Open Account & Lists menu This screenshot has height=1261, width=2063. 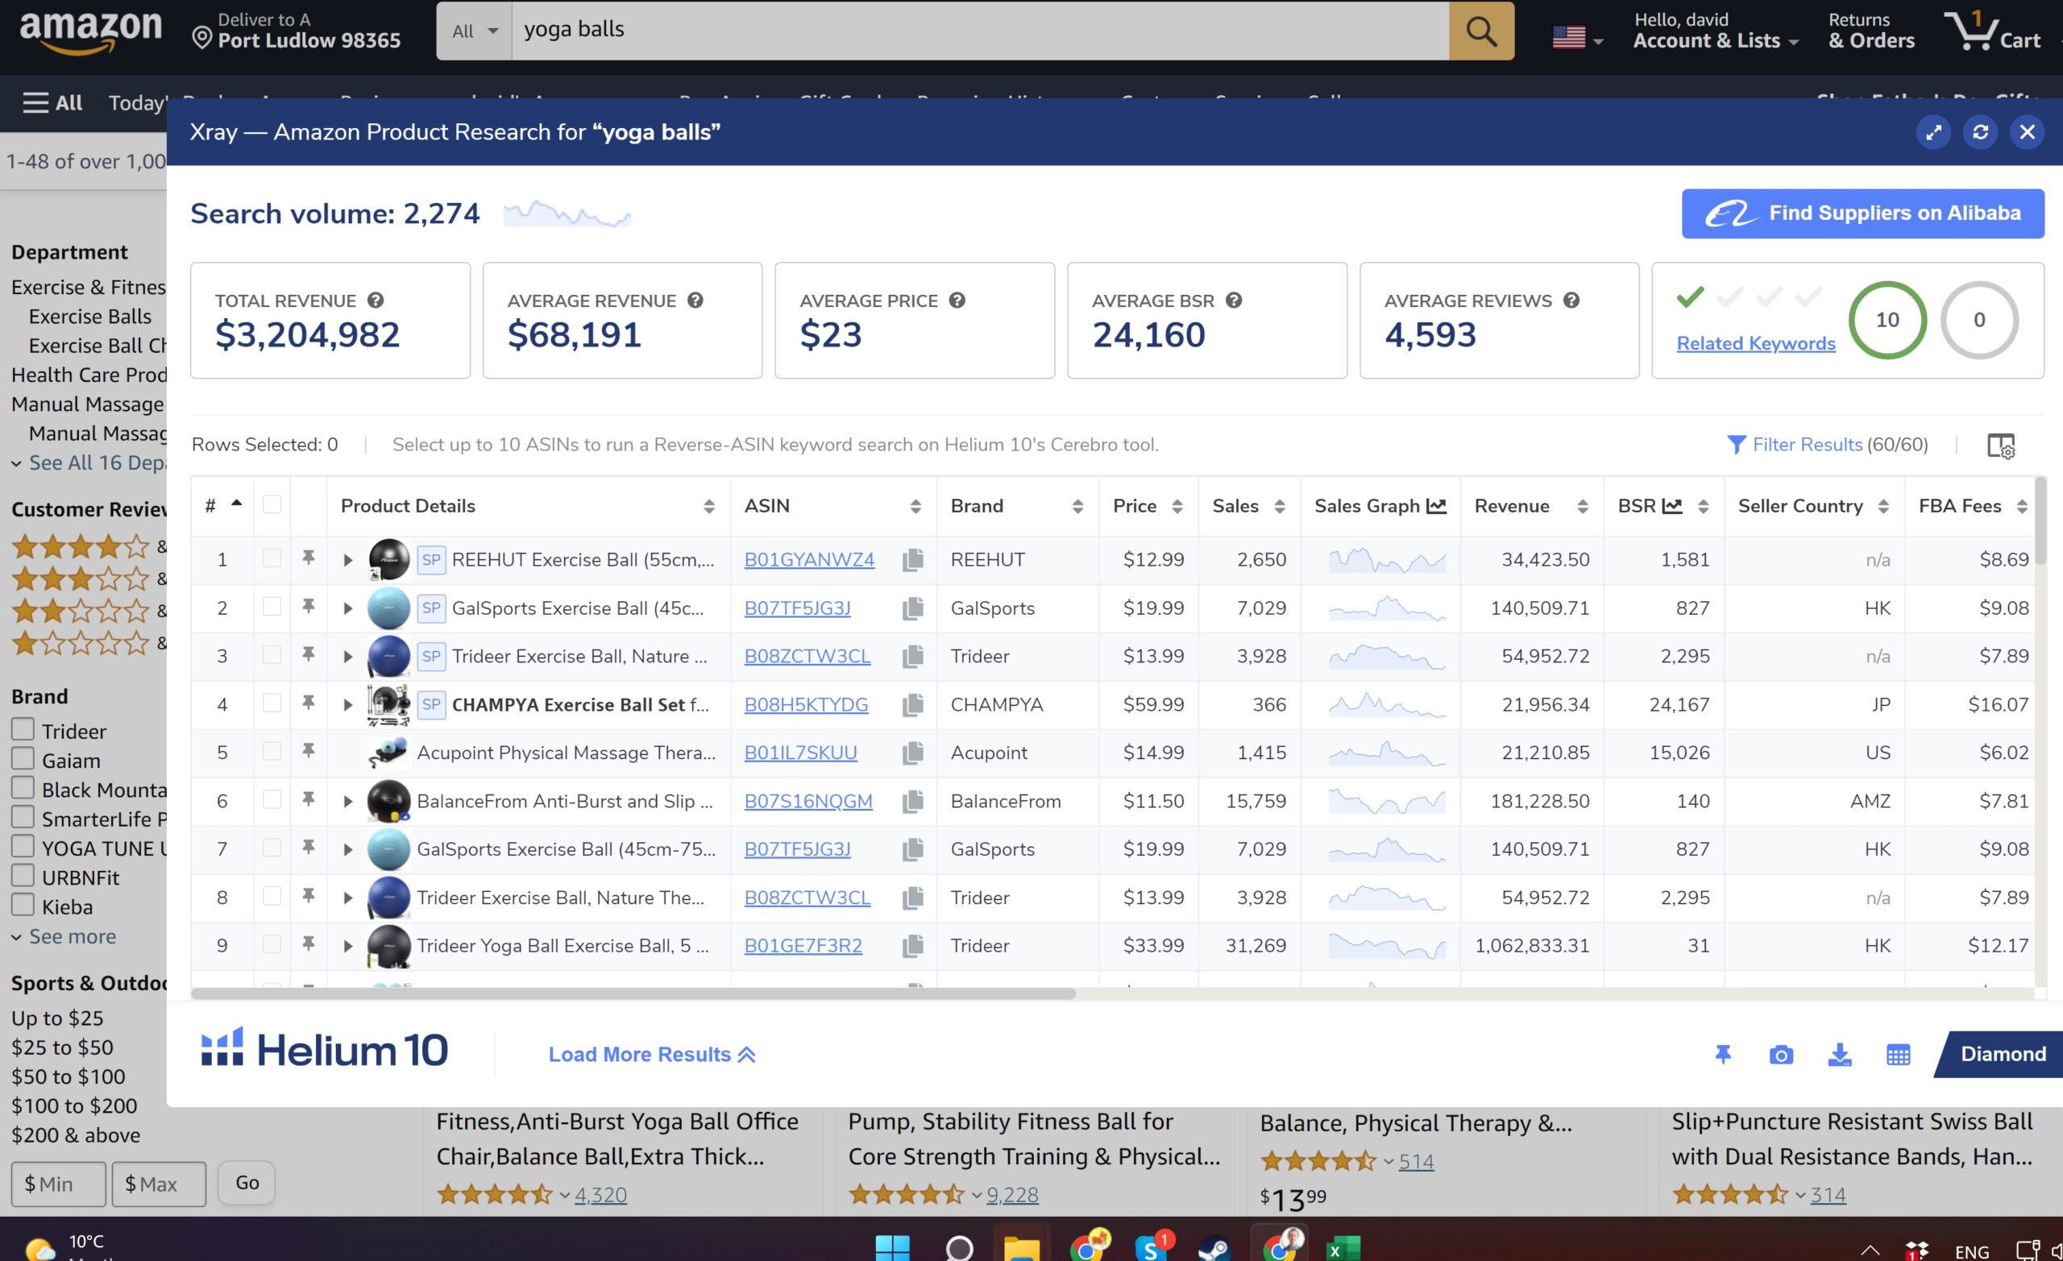pos(1715,31)
